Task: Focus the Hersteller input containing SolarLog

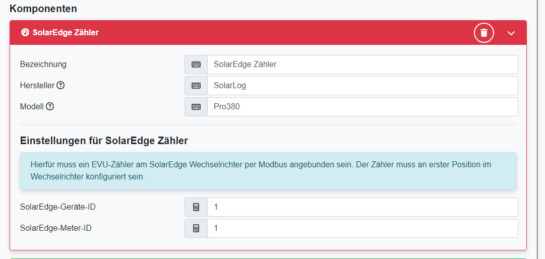Action: pos(362,86)
